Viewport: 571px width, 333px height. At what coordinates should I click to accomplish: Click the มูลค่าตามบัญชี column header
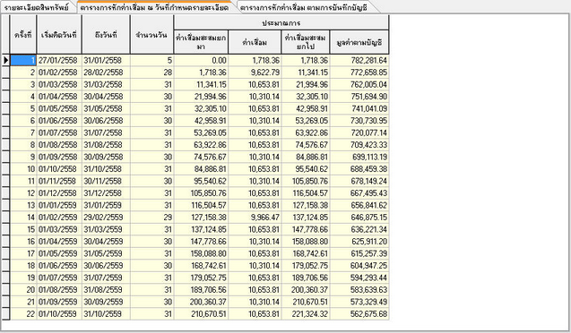pos(359,42)
